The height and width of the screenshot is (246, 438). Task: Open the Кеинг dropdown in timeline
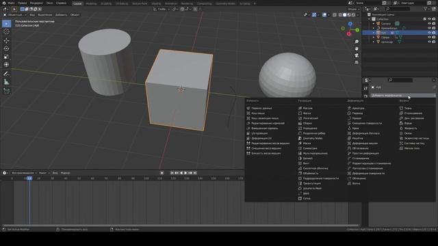[x=44, y=173]
